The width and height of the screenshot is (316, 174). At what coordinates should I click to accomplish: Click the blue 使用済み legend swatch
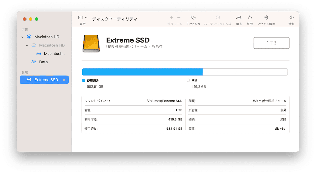pos(84,81)
